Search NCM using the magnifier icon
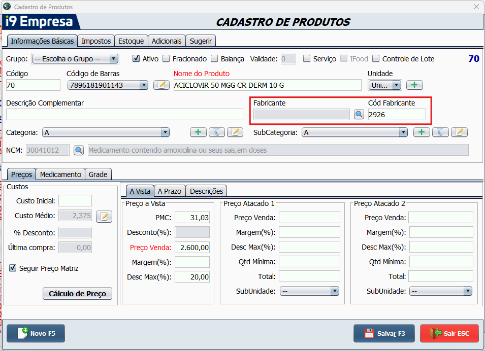The height and width of the screenshot is (351, 485). pos(78,150)
